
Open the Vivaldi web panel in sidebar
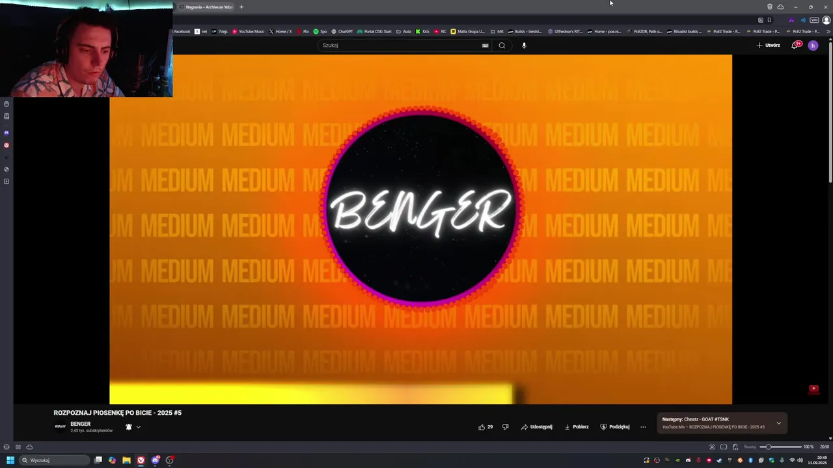[x=7, y=146]
